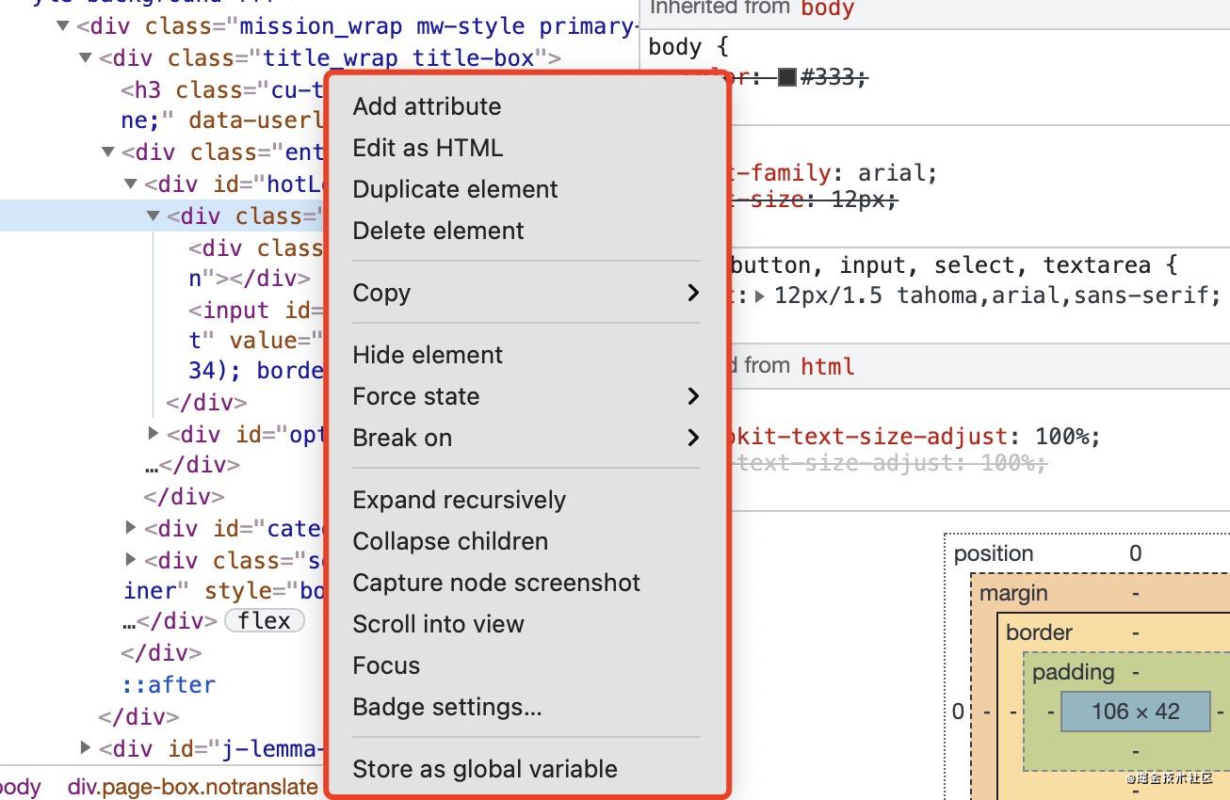Click the margin region label

coord(1013,593)
